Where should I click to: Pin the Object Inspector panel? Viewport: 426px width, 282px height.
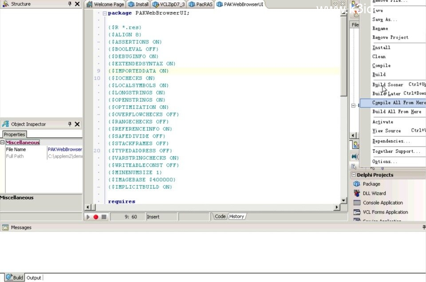(x=70, y=124)
